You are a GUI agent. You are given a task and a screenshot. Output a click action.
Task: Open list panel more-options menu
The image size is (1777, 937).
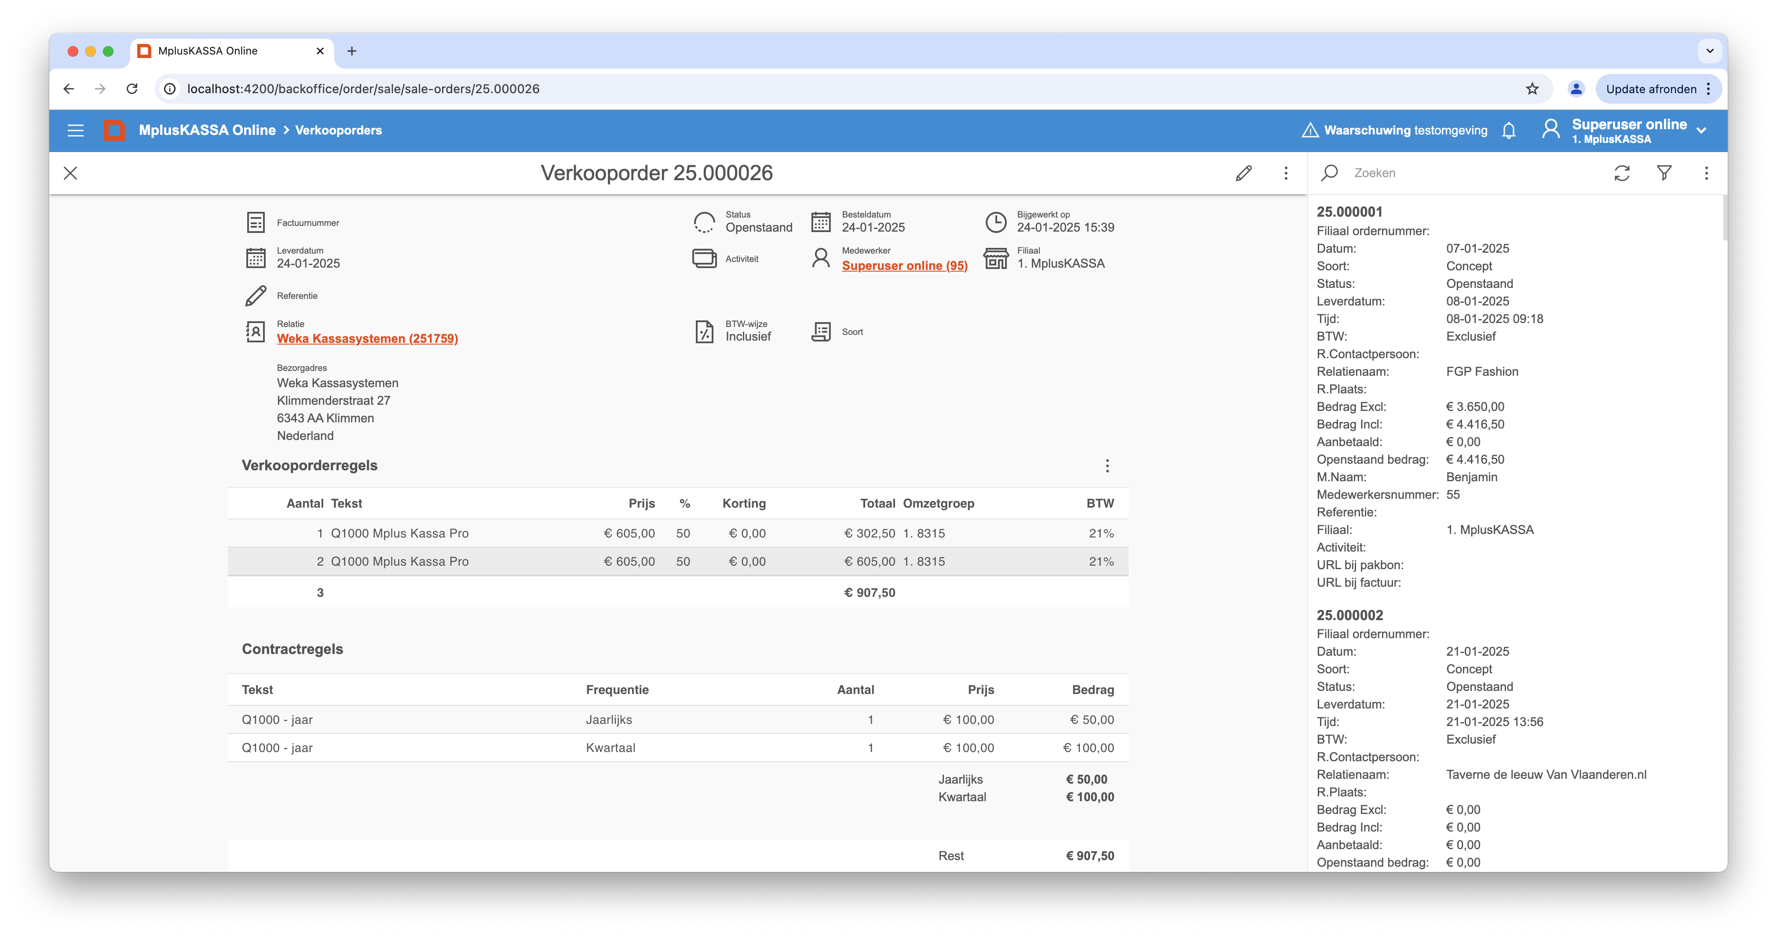[1707, 173]
